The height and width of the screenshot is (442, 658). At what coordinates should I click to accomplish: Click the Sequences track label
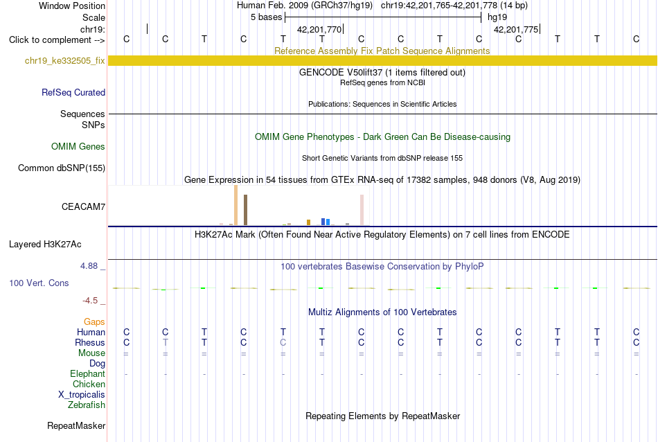pyautogui.click(x=82, y=114)
